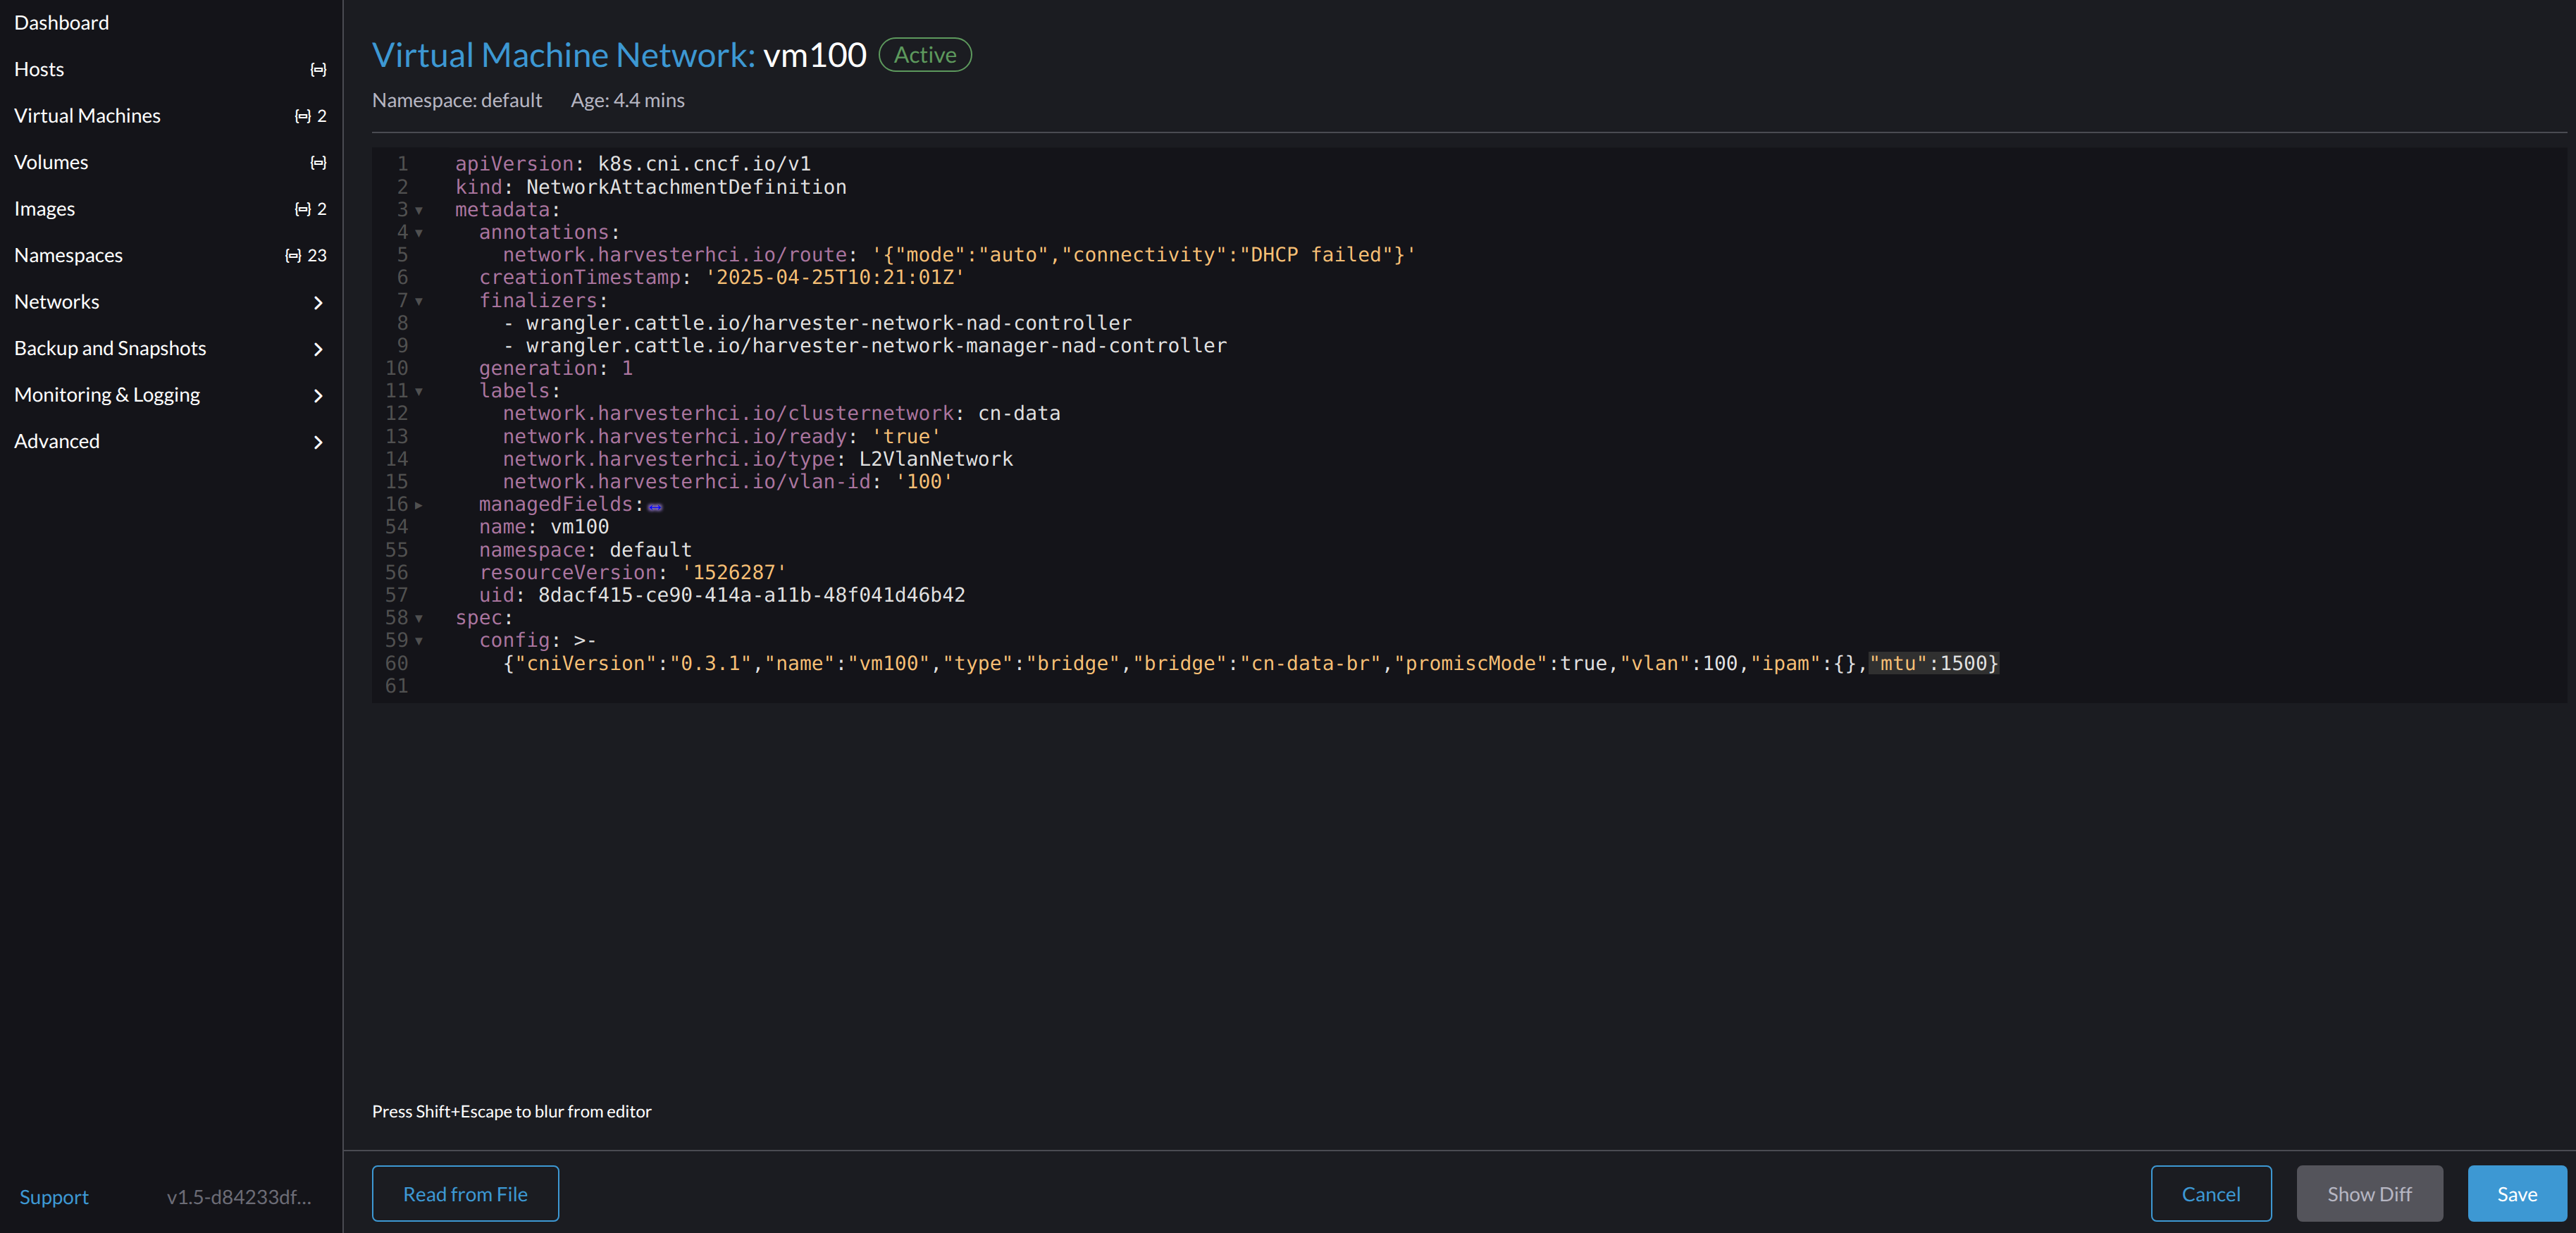Screen dimensions: 2576x1233
Task: Expand Backup and Snapshots section
Action: [318, 349]
